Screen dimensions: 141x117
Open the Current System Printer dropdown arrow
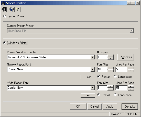coord(132,31)
